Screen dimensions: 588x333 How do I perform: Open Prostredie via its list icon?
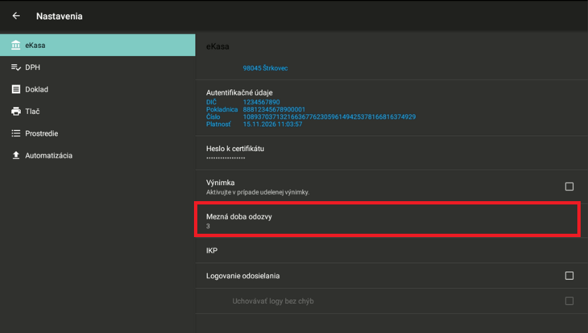(16, 133)
